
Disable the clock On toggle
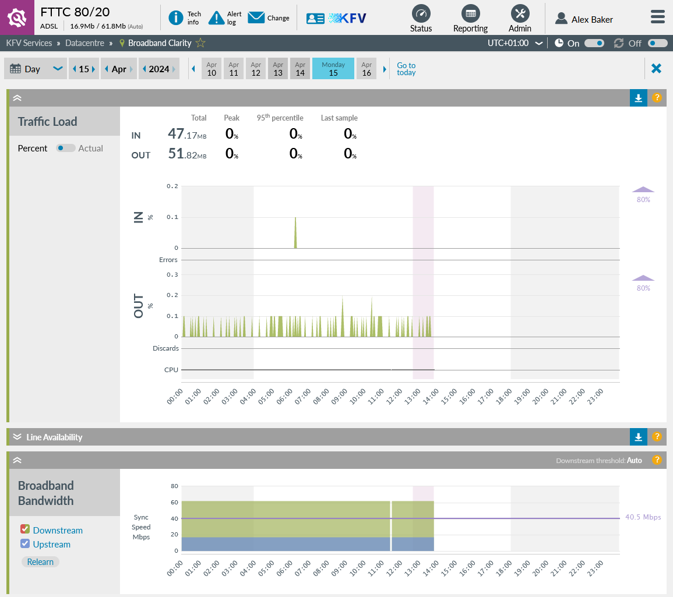(x=595, y=43)
